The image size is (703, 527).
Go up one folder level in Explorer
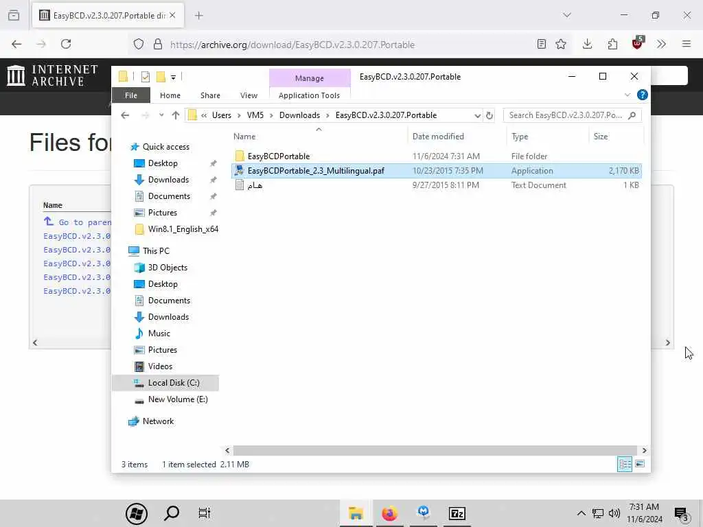pos(176,115)
